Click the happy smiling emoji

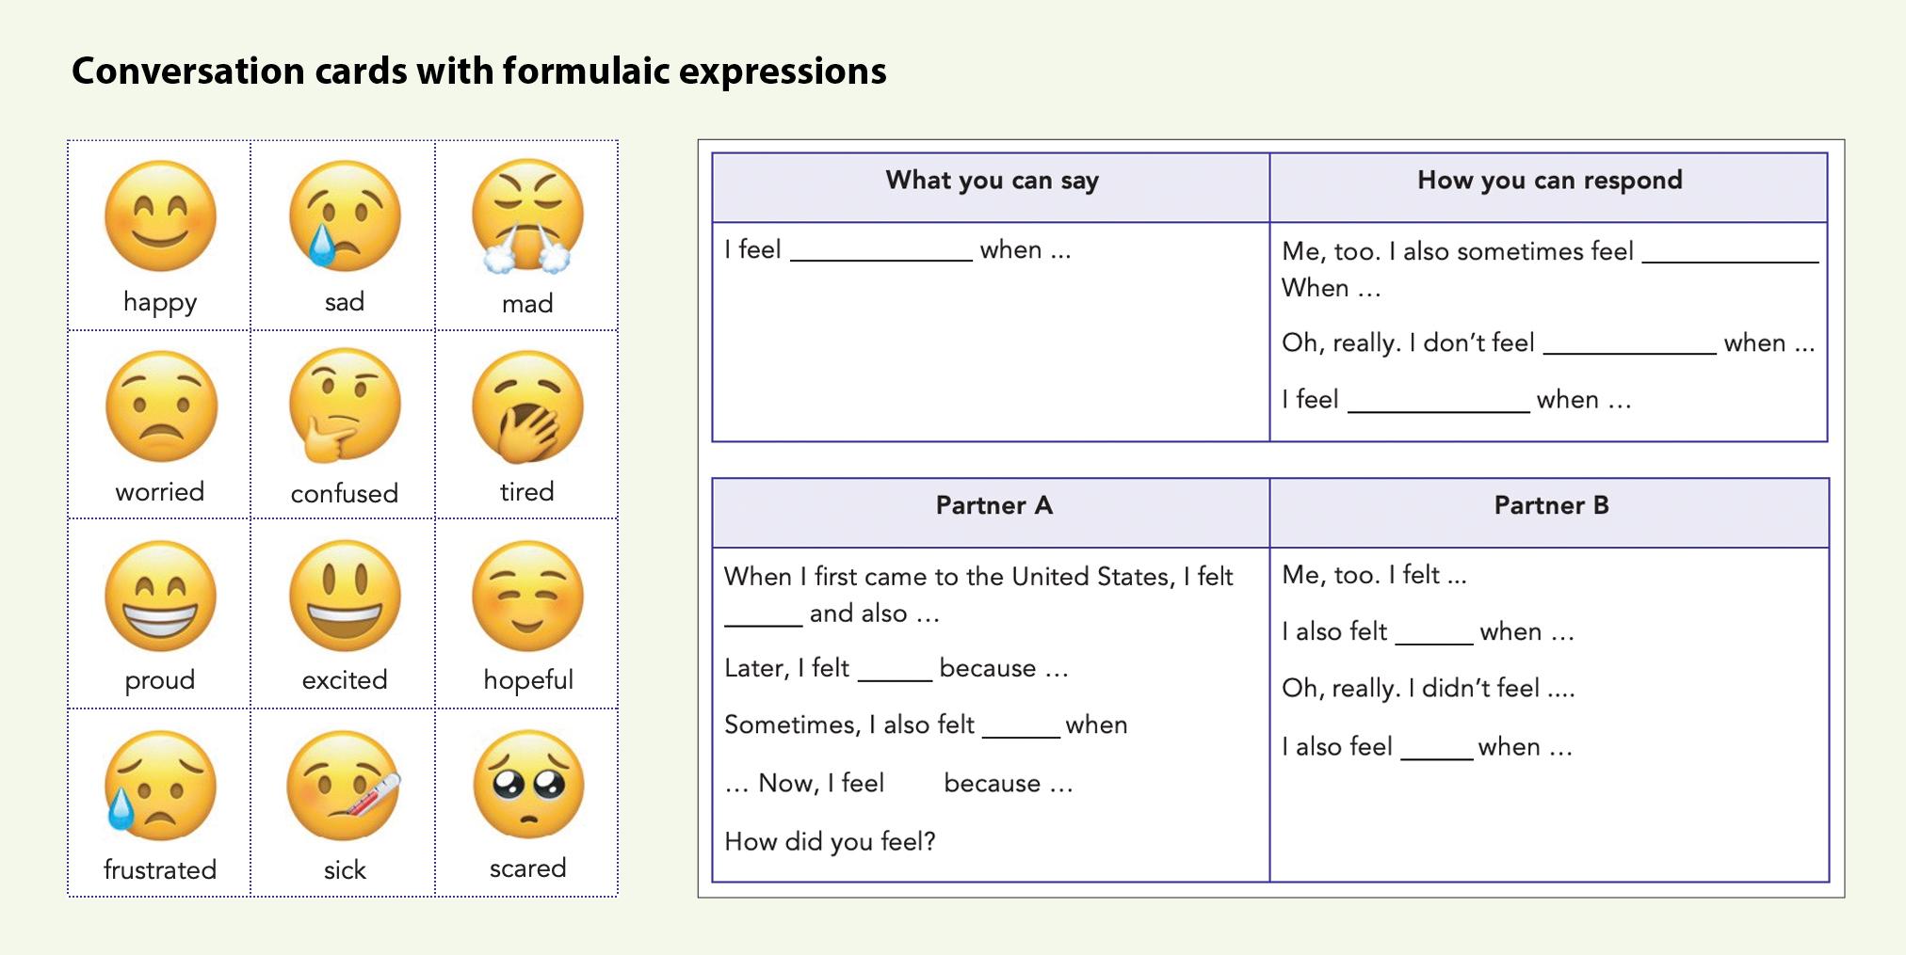[x=160, y=216]
